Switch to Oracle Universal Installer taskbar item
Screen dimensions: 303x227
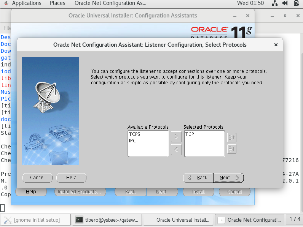coord(178,220)
